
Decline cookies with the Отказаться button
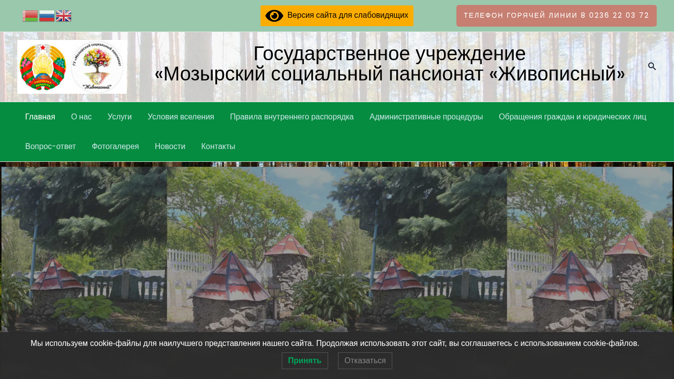coord(365,361)
